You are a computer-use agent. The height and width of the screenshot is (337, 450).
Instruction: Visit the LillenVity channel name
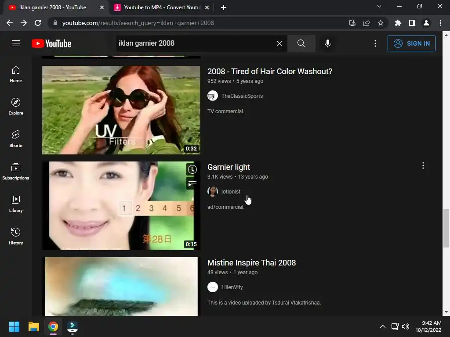[232, 287]
